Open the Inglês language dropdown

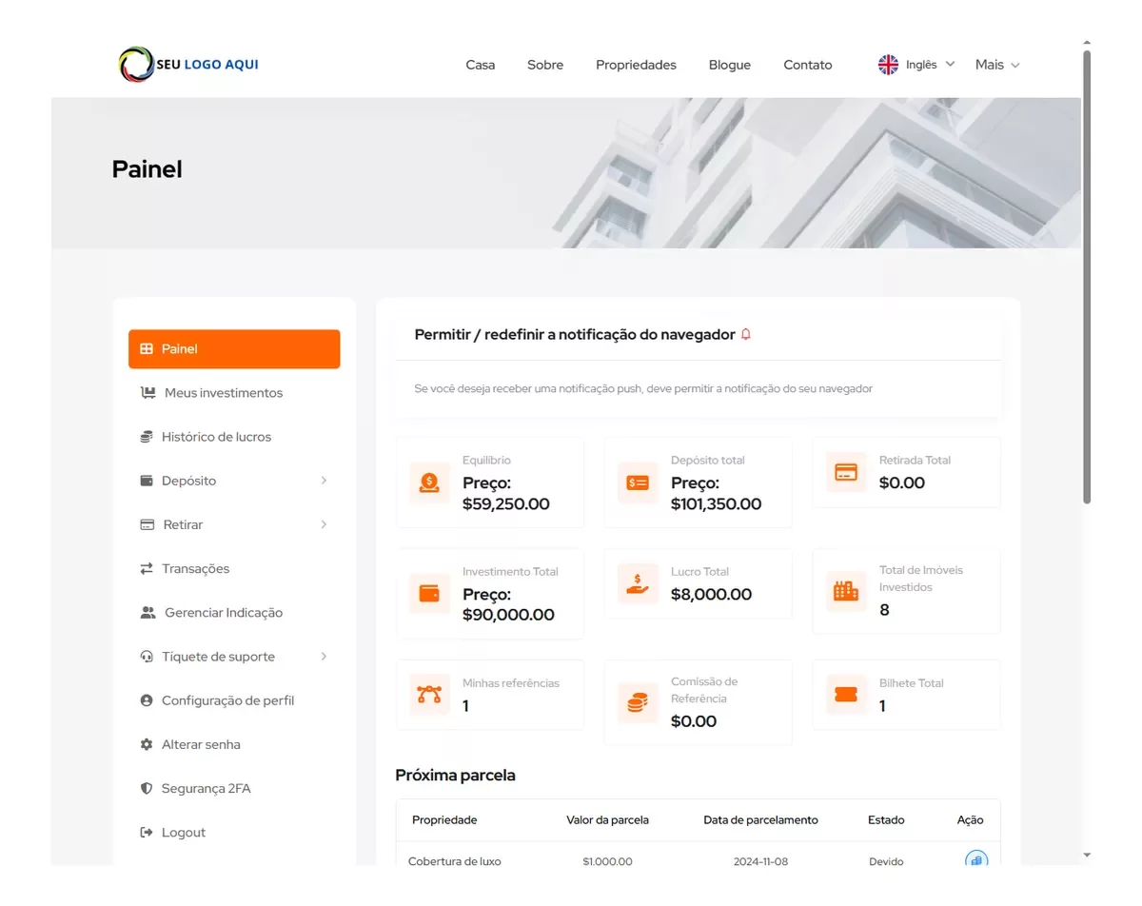point(916,65)
